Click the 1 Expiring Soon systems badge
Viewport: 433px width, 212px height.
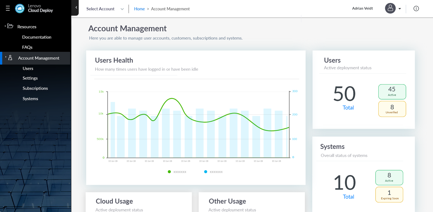coord(389,195)
